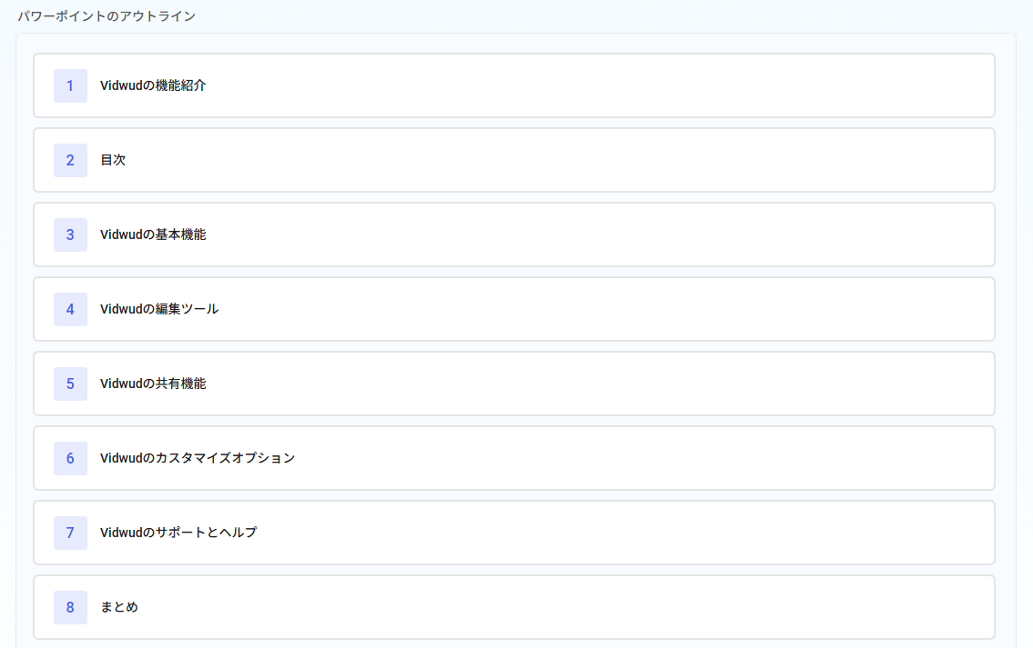Click empty area of outline row 2
This screenshot has height=648, width=1033.
pos(560,160)
